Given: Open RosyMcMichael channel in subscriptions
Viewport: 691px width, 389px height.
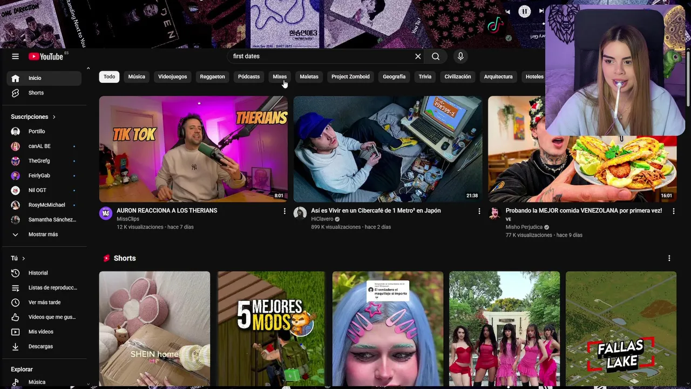Looking at the screenshot, I should pos(44,205).
